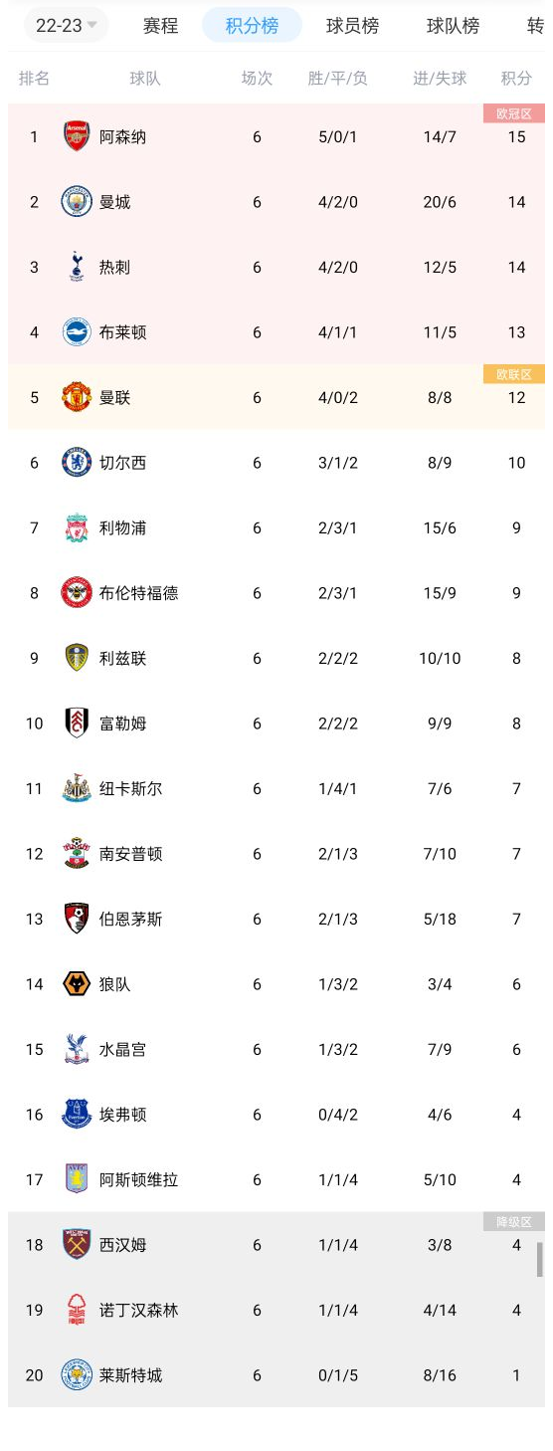
Task: Click the vertical scrollbar thumb
Action: tap(540, 1259)
